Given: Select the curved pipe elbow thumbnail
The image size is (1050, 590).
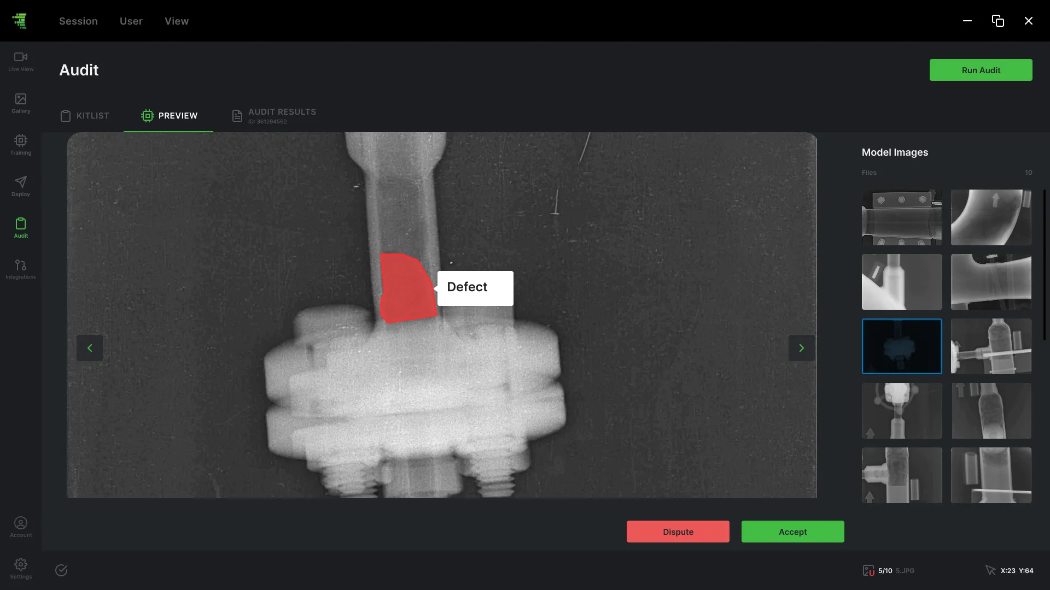Looking at the screenshot, I should pyautogui.click(x=991, y=217).
